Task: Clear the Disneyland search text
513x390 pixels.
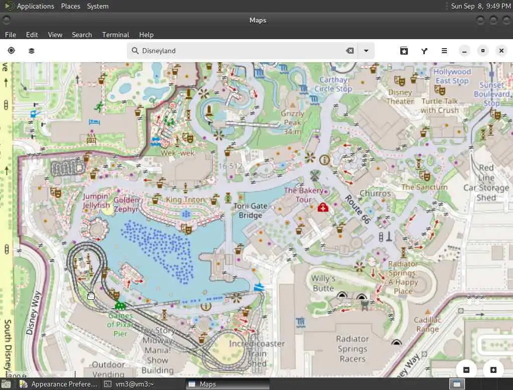Action: pos(350,51)
